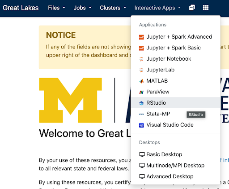Image resolution: width=229 pixels, height=189 pixels.
Task: Click the MATLAB logo icon
Action: click(x=141, y=81)
